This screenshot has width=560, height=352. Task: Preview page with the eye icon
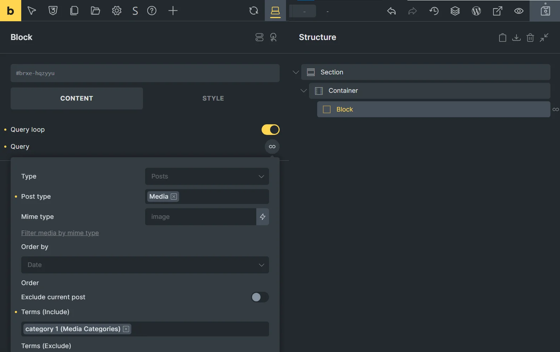[519, 11]
